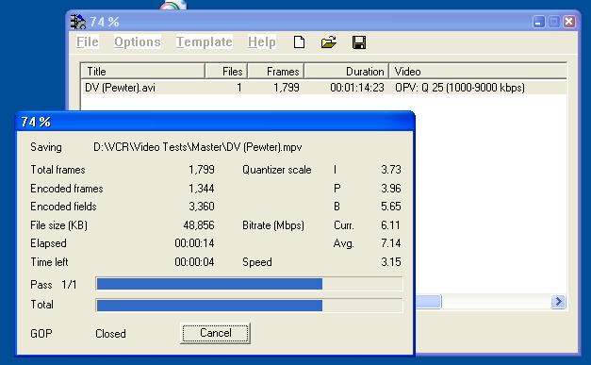
Task: Click the Pass 1/1 progress bar
Action: (249, 284)
